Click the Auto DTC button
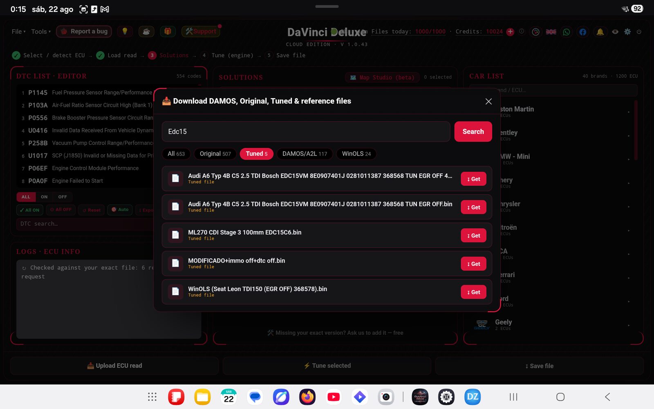This screenshot has height=409, width=654. coord(120,210)
